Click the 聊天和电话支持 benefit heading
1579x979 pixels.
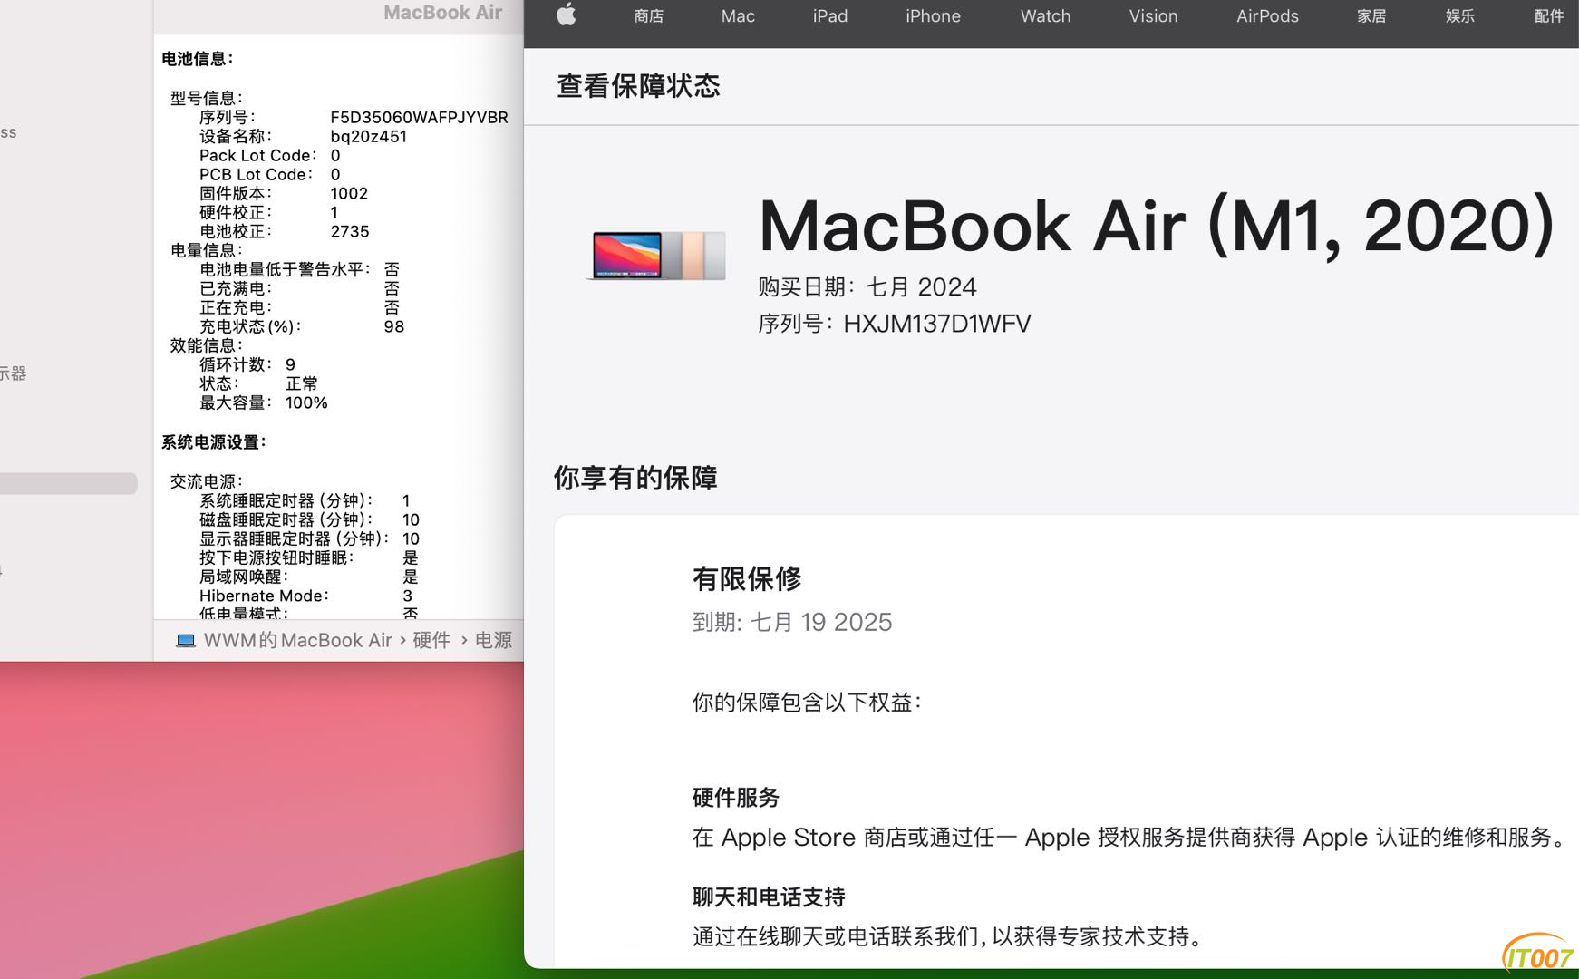click(x=769, y=897)
